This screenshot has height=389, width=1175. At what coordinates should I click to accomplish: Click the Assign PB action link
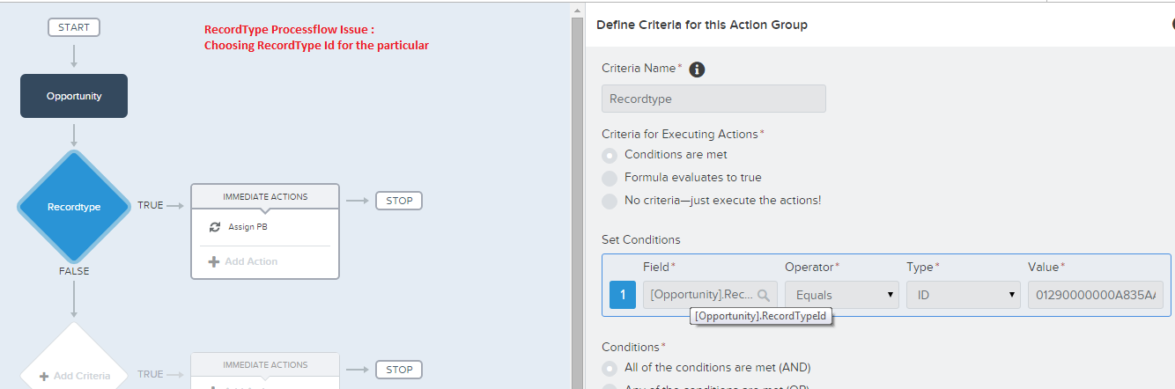point(248,227)
